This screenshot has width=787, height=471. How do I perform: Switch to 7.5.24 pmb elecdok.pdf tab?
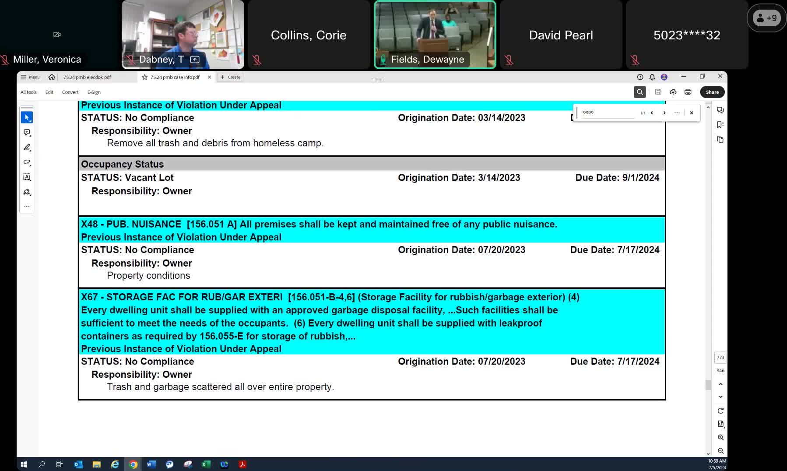[x=87, y=77]
